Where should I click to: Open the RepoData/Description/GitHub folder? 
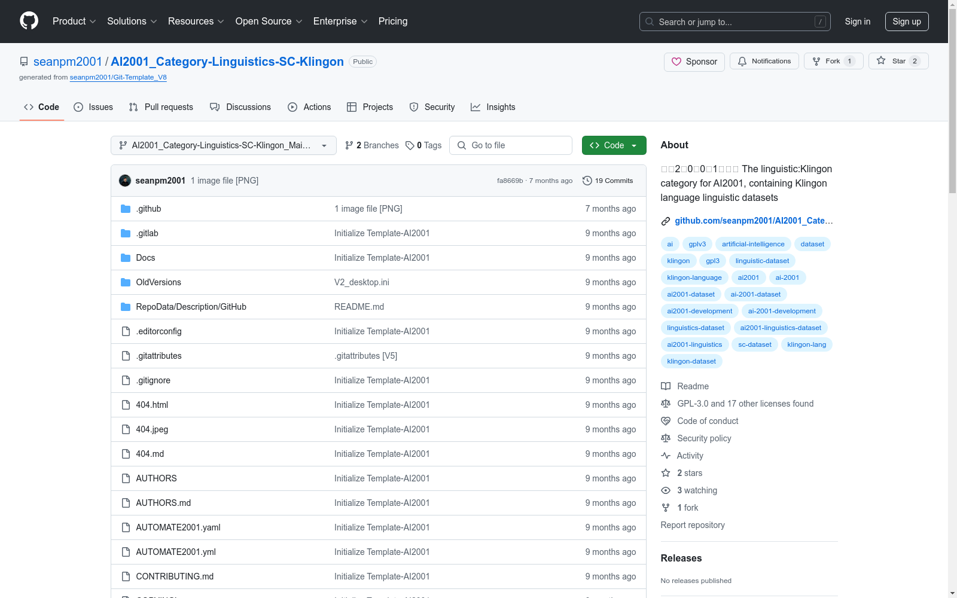191,307
